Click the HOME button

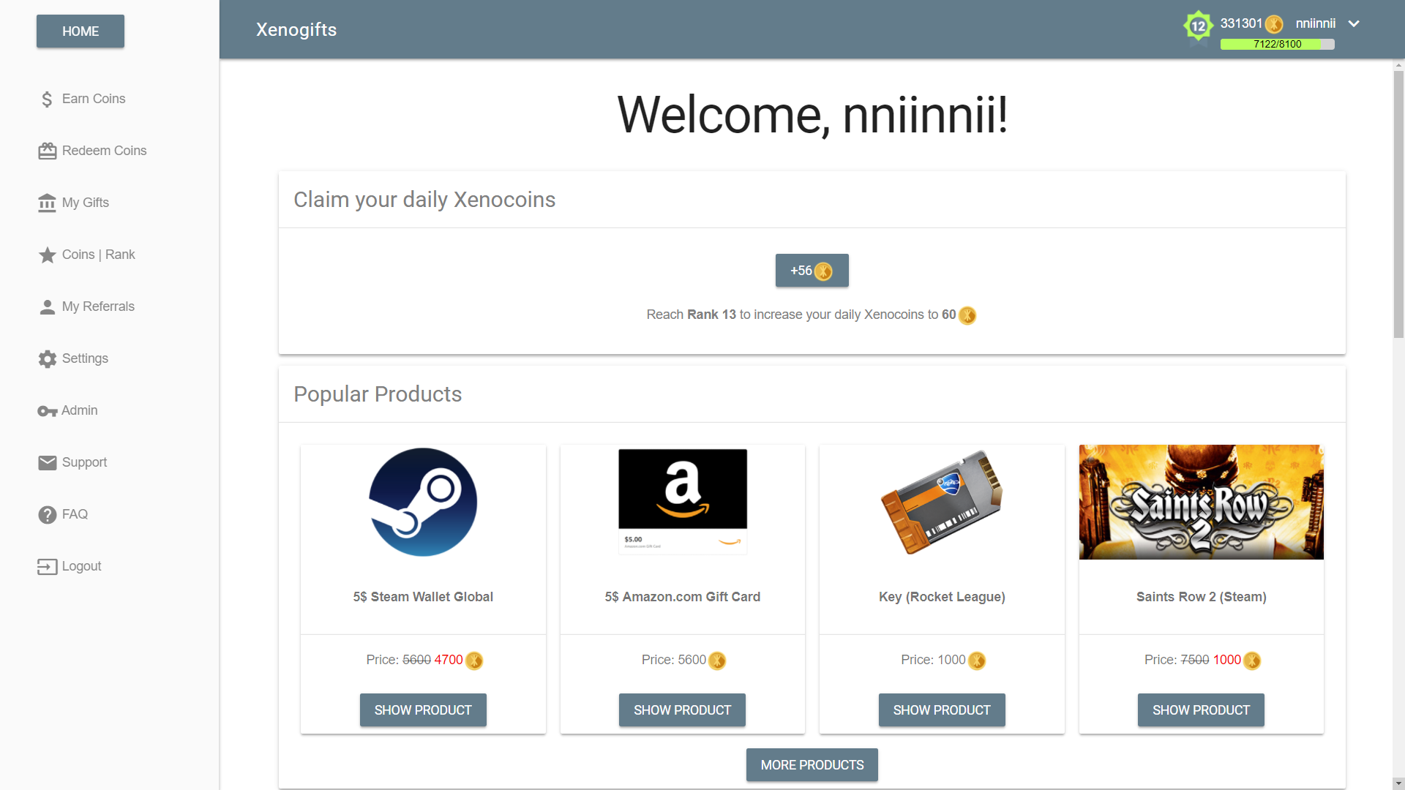[x=80, y=31]
